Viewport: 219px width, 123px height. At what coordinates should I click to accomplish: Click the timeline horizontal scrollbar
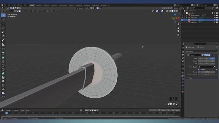coord(90,116)
